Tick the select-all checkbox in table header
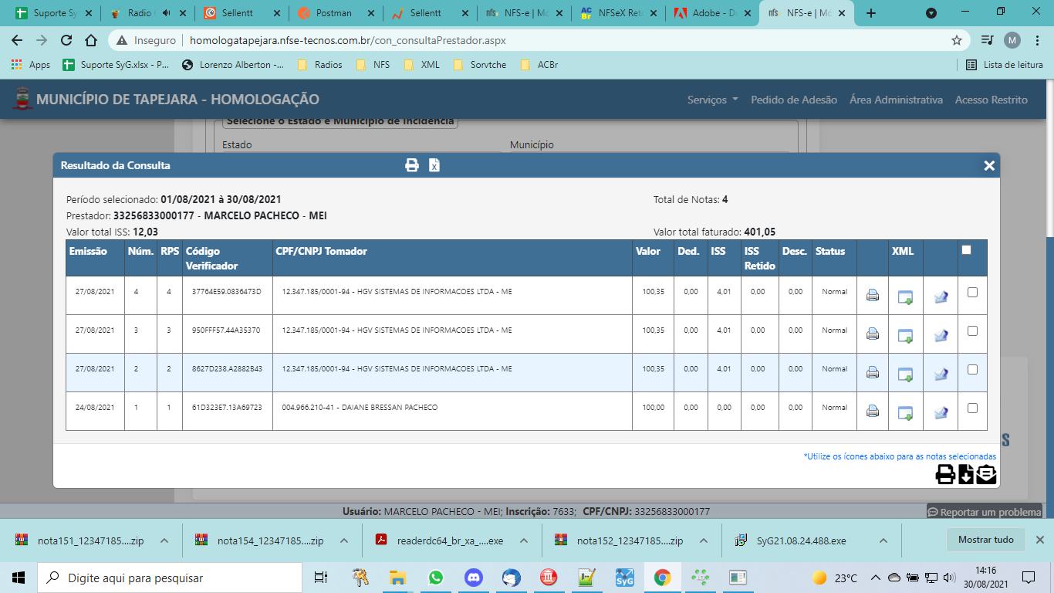The image size is (1054, 593). coord(967,249)
